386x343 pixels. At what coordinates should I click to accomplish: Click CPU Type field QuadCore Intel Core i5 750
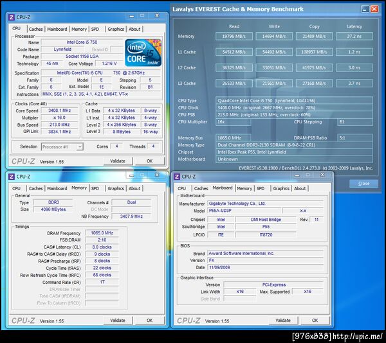tap(294, 100)
